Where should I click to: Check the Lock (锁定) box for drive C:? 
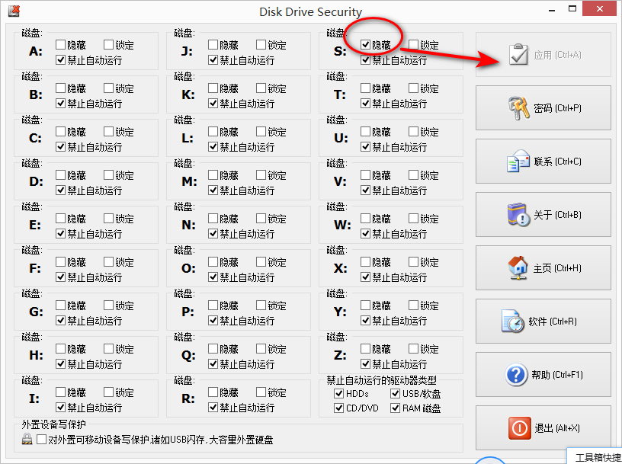109,131
